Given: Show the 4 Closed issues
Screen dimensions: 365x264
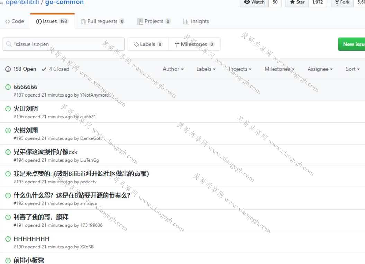Looking at the screenshot, I should pyautogui.click(x=55, y=69).
